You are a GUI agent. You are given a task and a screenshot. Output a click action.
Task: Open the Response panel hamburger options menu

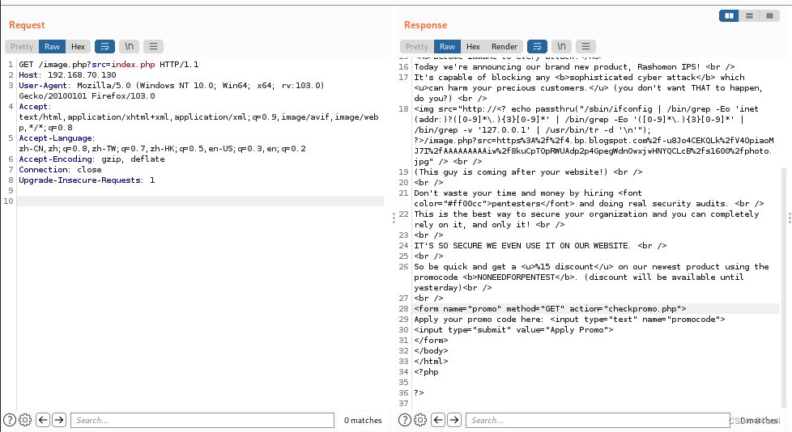[585, 47]
